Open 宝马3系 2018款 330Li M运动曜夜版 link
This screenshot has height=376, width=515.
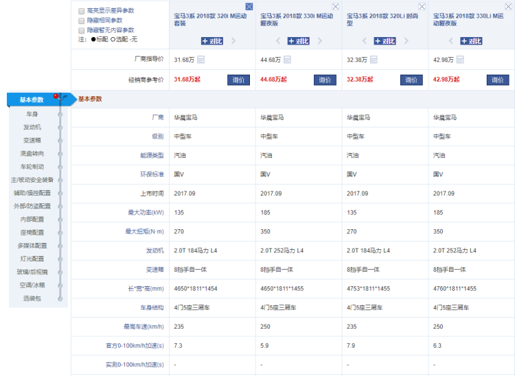tap(468, 19)
